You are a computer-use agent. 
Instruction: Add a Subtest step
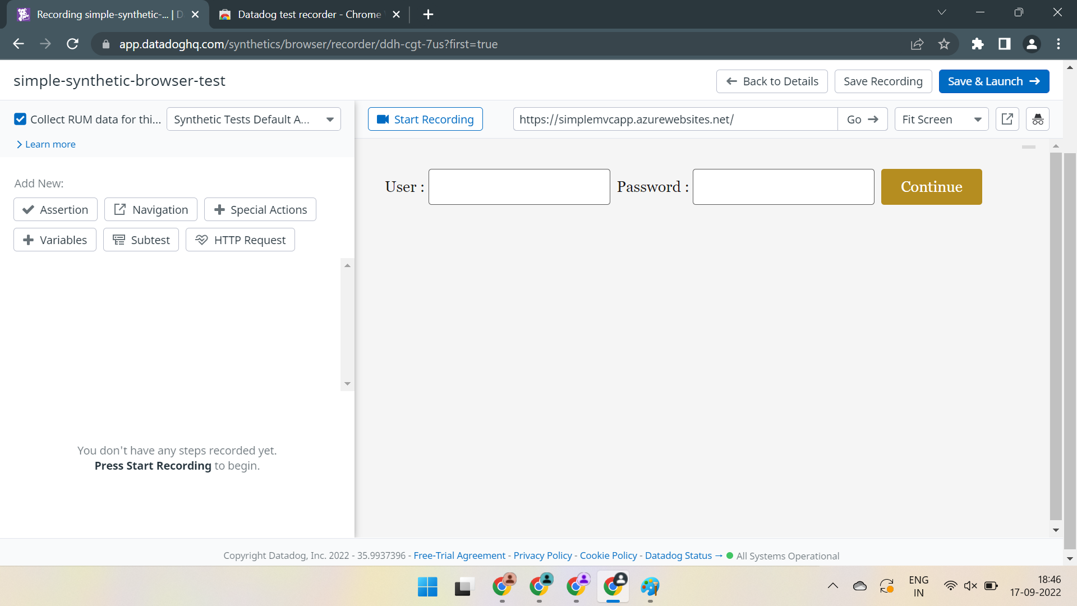pos(141,240)
